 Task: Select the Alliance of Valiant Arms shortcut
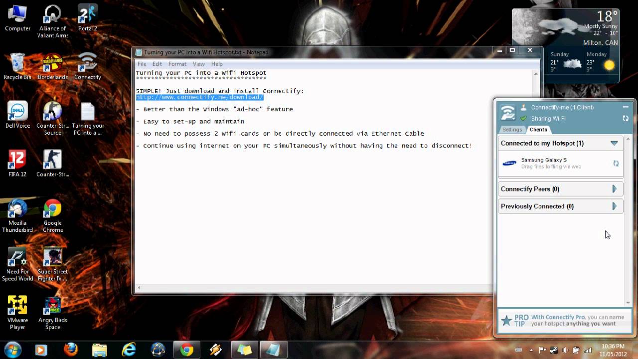point(53,21)
